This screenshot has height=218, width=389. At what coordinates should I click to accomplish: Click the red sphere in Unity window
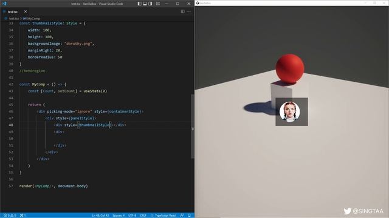(290, 68)
